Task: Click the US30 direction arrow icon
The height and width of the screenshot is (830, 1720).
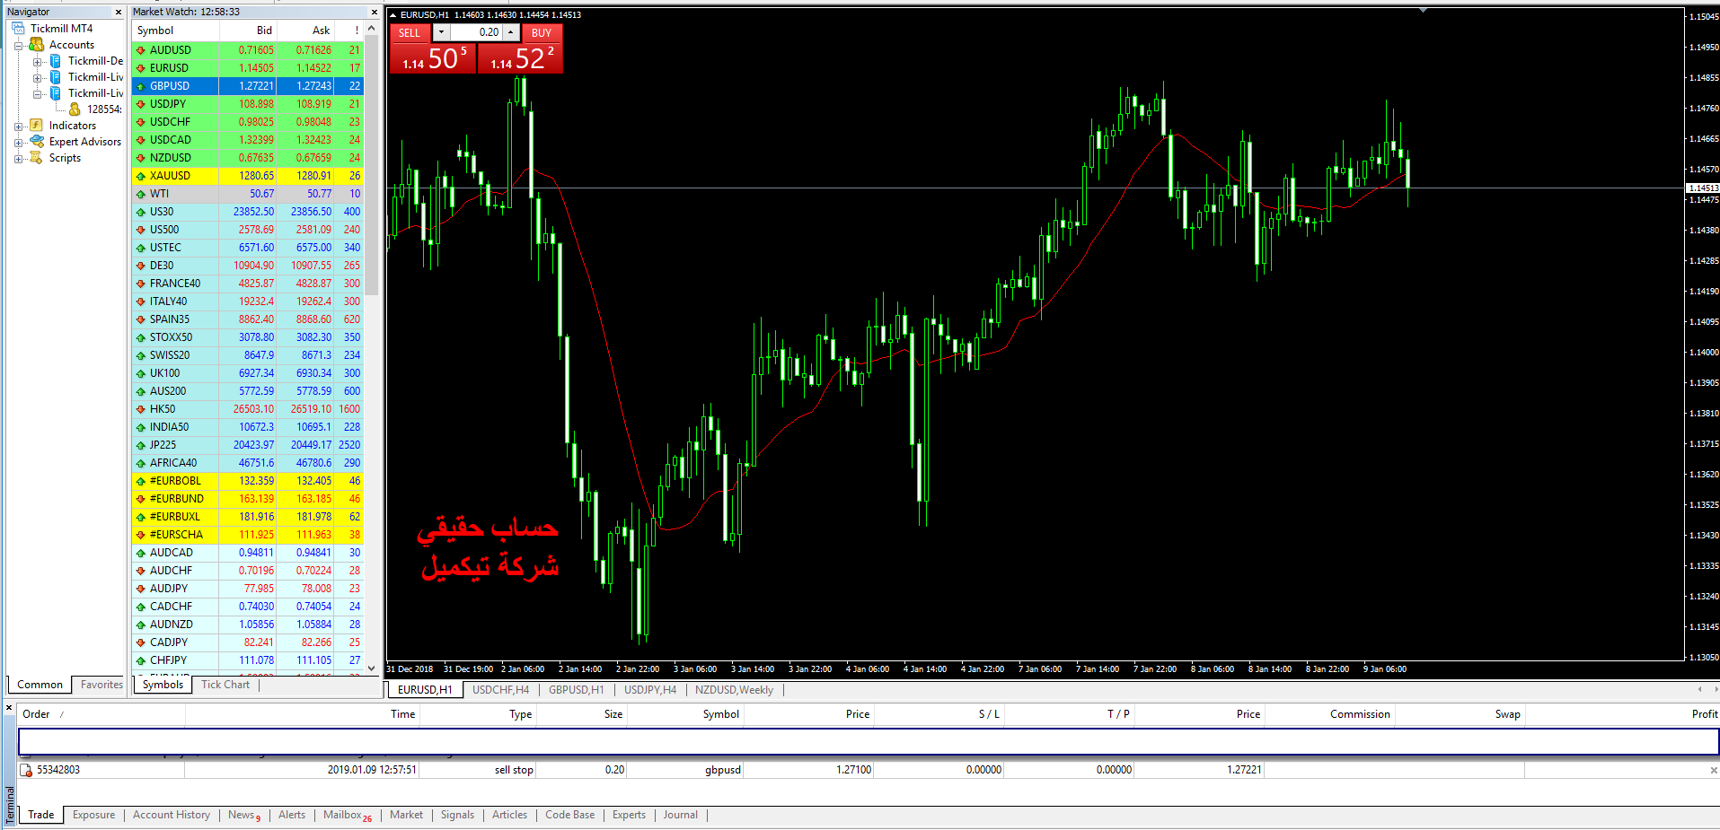Action: click(140, 212)
